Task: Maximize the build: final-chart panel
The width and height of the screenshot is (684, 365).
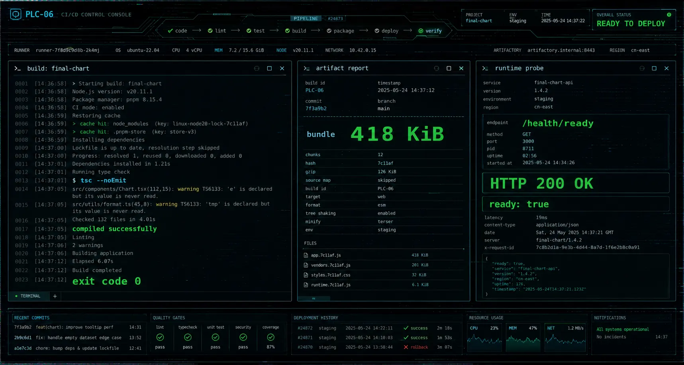Action: [x=269, y=69]
